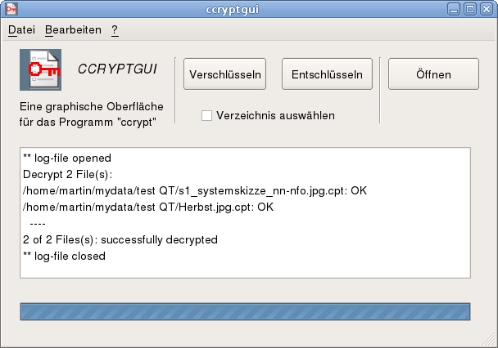Click the resize grip in window corner
Image resolution: width=498 pixels, height=348 pixels.
coord(489,338)
